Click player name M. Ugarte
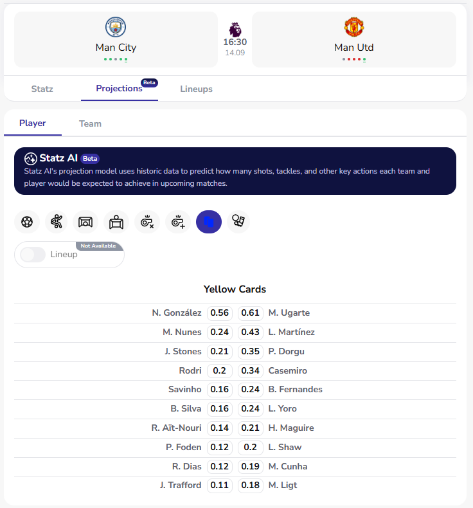 tap(289, 313)
